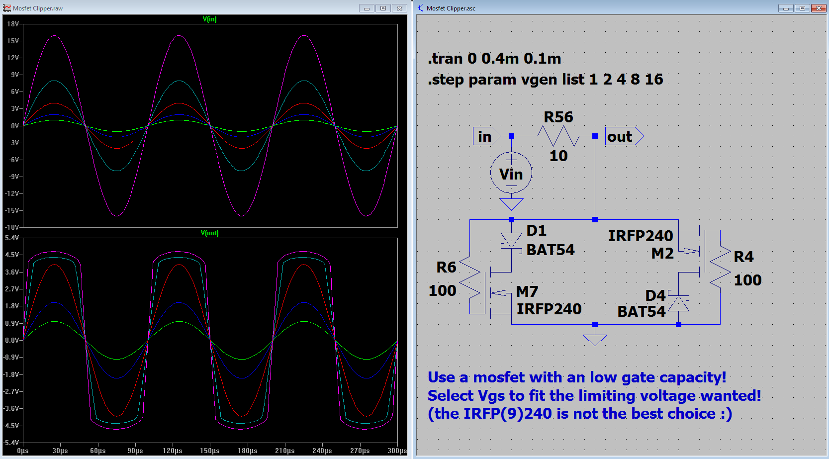Click the R6 value '100'
Screen dimensions: 829x459
[443, 290]
